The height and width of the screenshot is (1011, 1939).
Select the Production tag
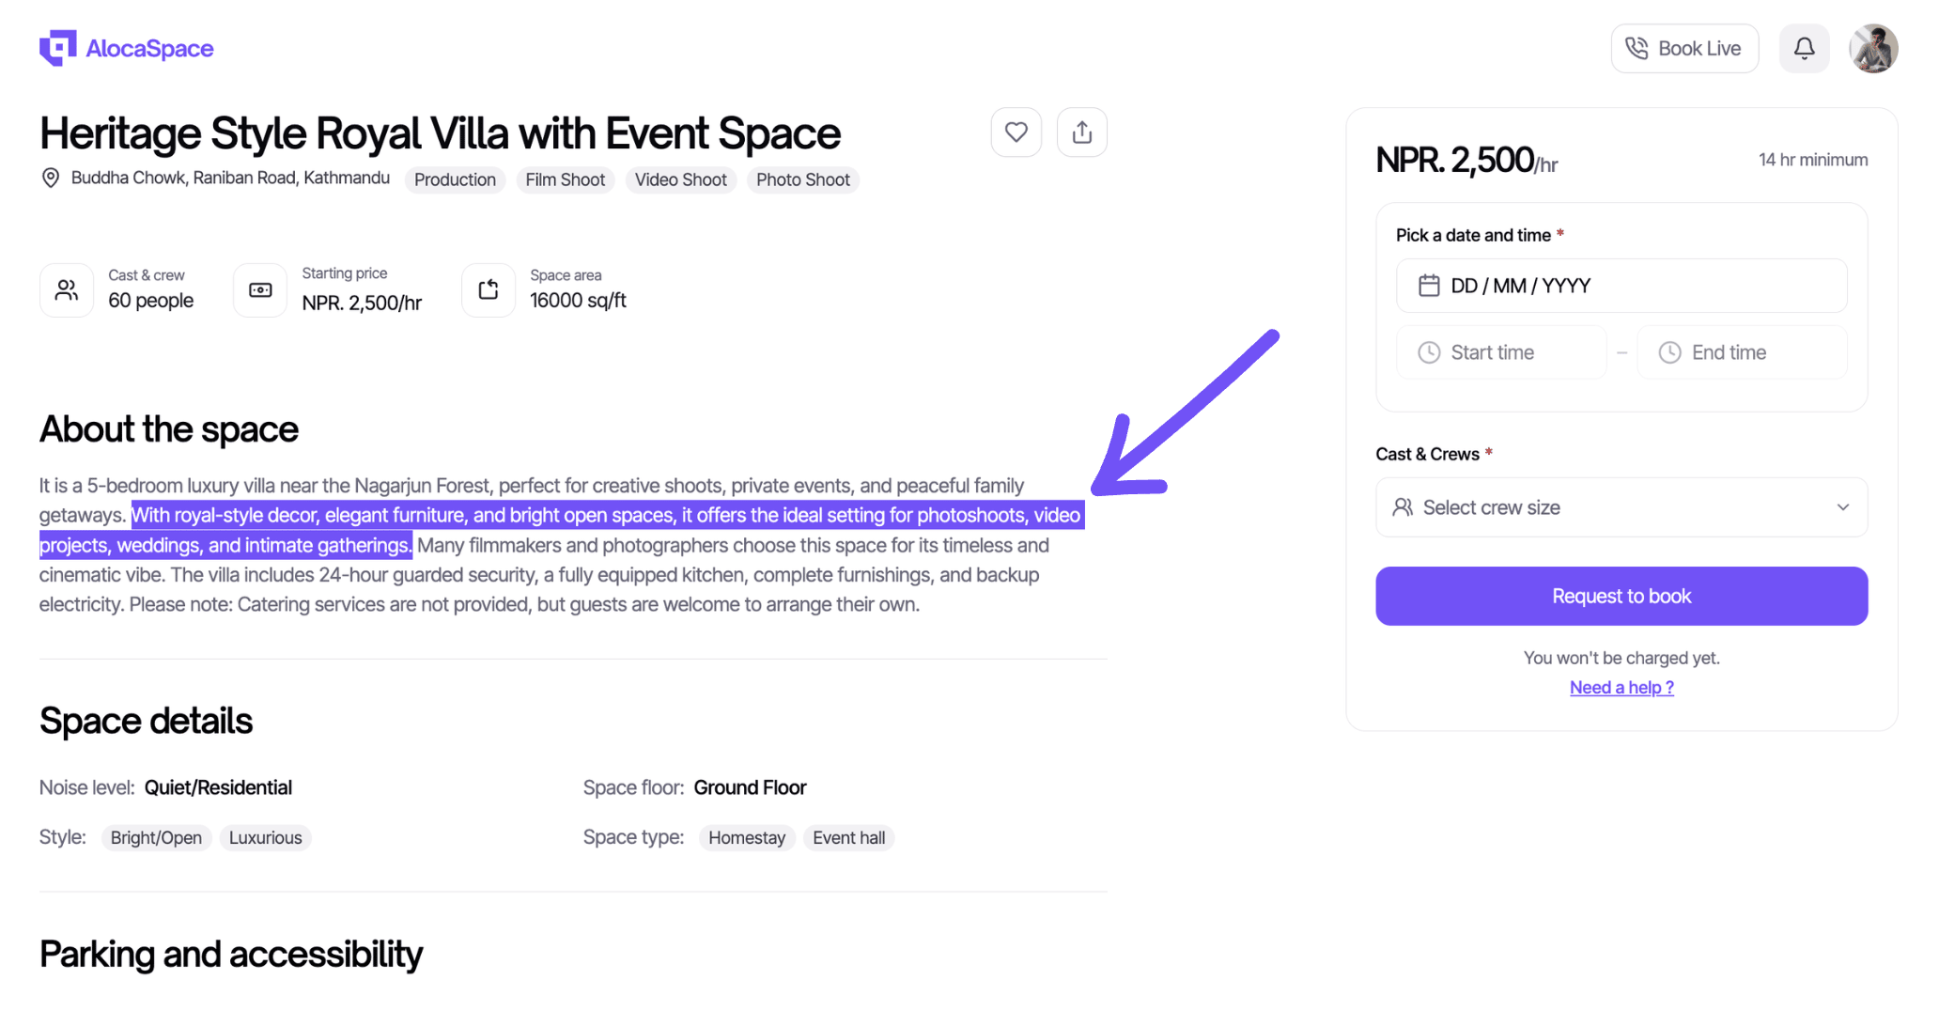pos(455,179)
